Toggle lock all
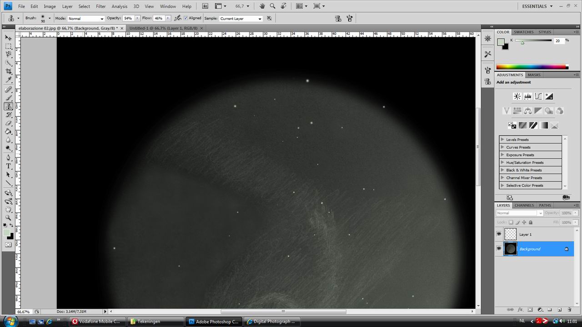This screenshot has width=582, height=327. (x=531, y=223)
